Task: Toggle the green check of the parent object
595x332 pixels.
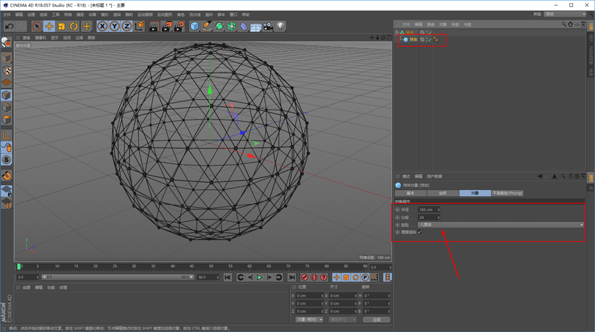Action: tap(430, 32)
